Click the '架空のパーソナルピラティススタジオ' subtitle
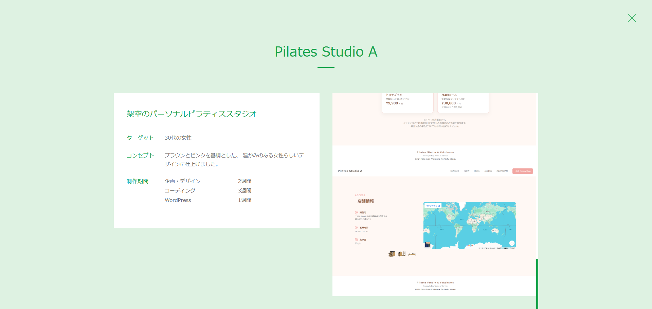Screen dimensions: 652x309 (x=192, y=114)
